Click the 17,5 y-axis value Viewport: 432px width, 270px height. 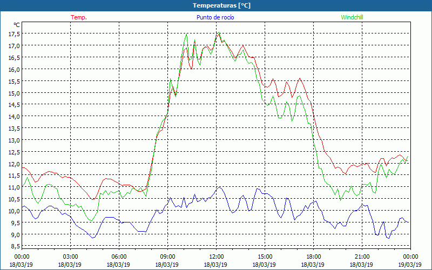[15, 34]
